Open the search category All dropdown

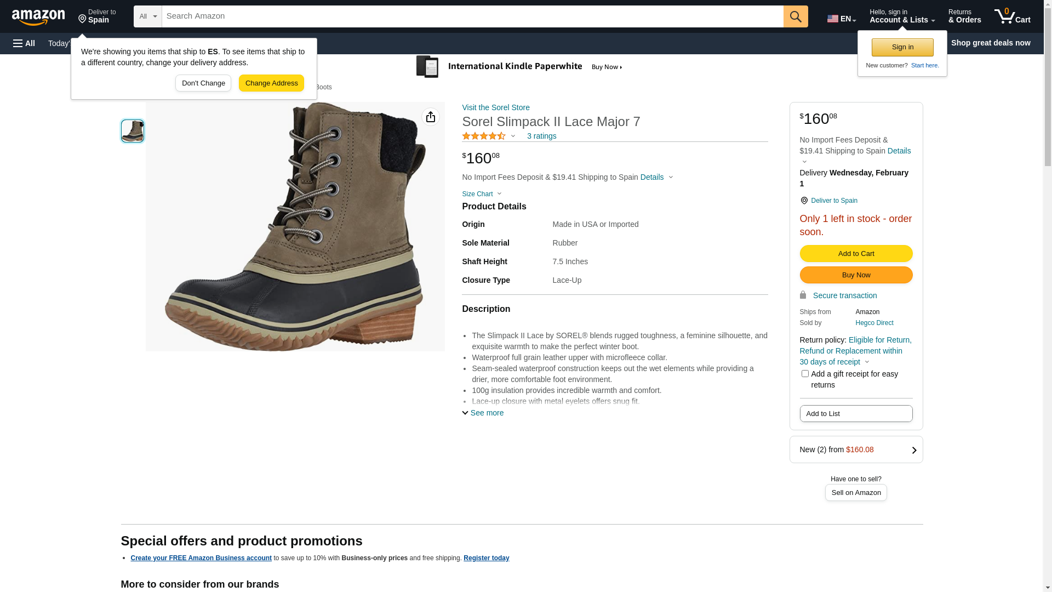pos(148,16)
